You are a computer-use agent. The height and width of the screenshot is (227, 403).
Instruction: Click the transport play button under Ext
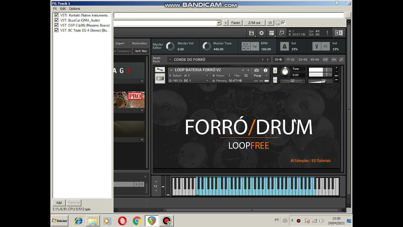pyautogui.click(x=248, y=49)
